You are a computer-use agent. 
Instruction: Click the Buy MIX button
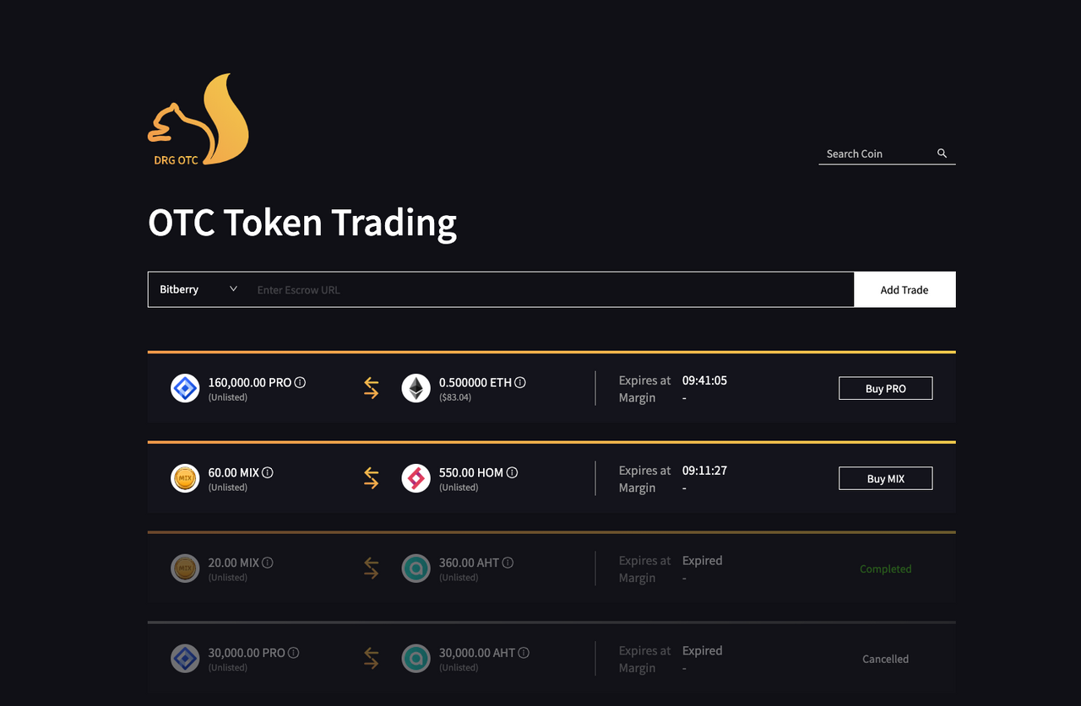[x=885, y=478]
